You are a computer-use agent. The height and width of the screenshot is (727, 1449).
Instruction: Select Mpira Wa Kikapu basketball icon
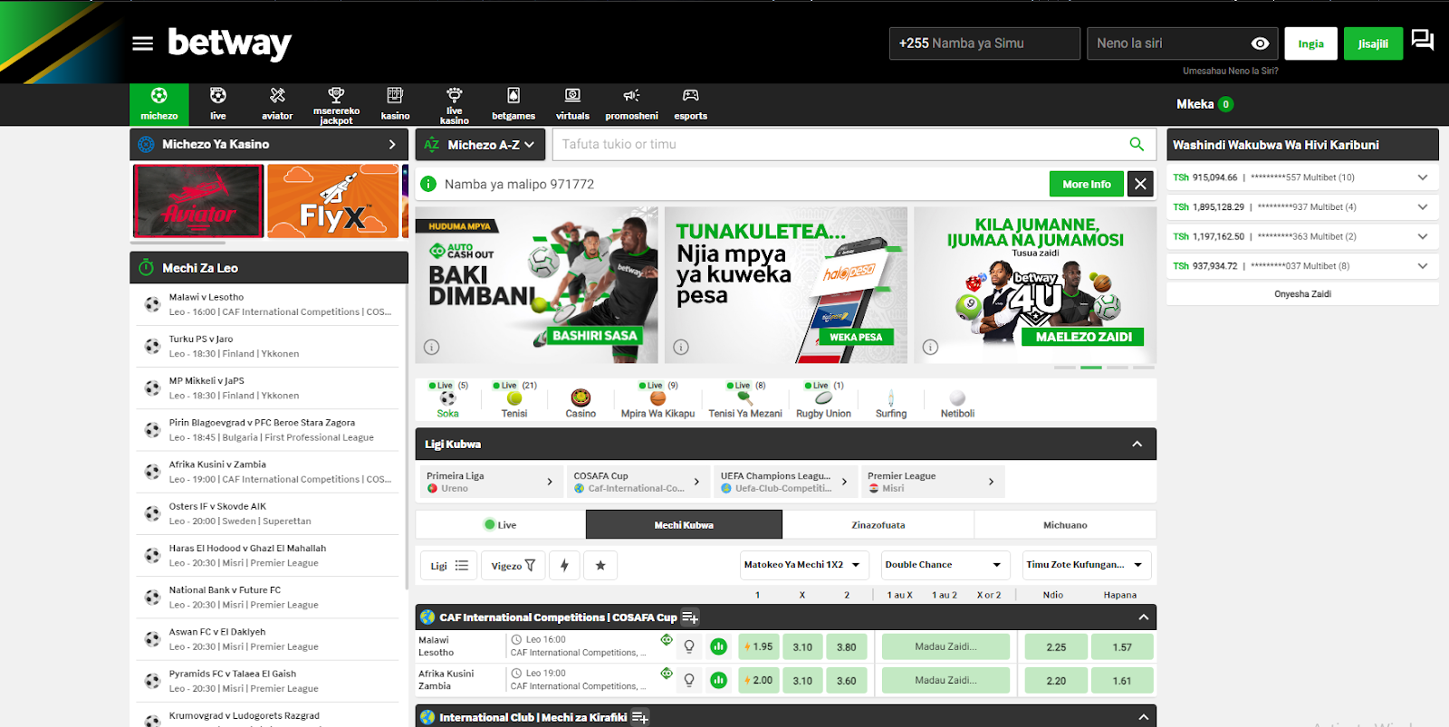point(657,399)
